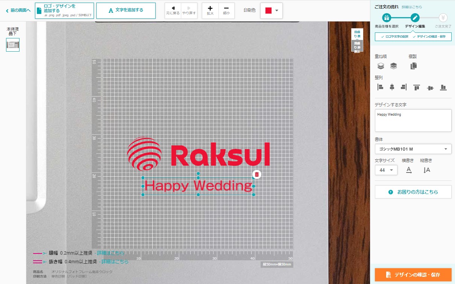Send the selected layer to back
The width and height of the screenshot is (455, 284).
(393, 66)
